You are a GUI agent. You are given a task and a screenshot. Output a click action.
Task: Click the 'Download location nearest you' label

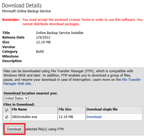tap(31, 93)
